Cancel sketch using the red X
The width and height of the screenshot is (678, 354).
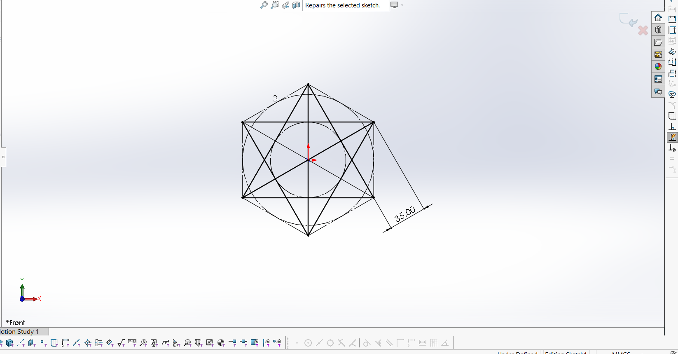(x=643, y=30)
